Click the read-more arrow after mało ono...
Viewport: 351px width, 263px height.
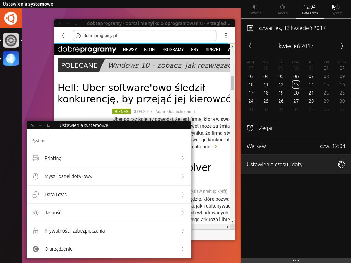pos(216,147)
